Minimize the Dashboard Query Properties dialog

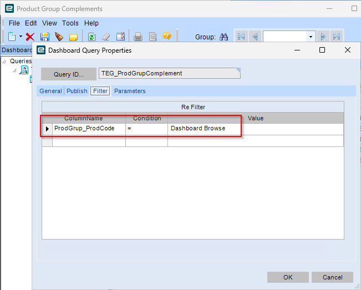pyautogui.click(x=297, y=50)
